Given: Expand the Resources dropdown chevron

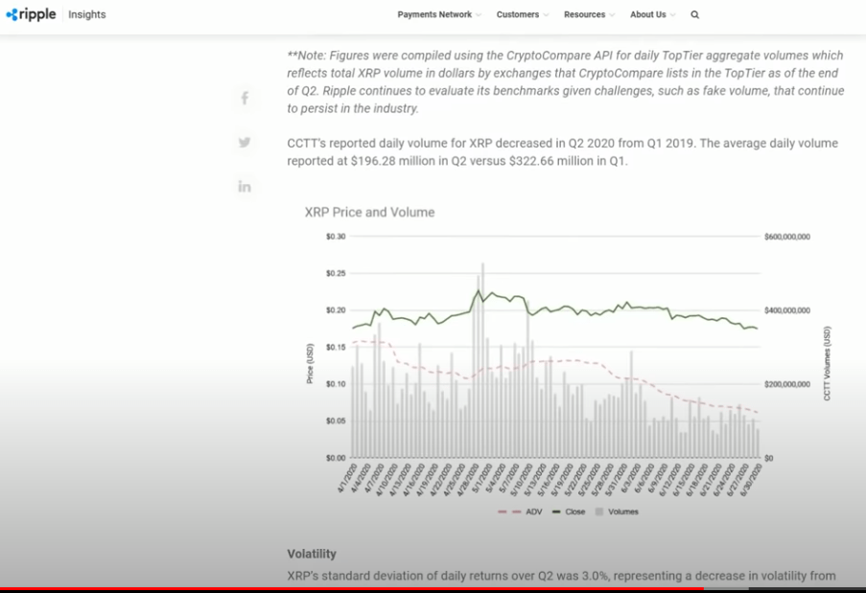Looking at the screenshot, I should [x=613, y=15].
